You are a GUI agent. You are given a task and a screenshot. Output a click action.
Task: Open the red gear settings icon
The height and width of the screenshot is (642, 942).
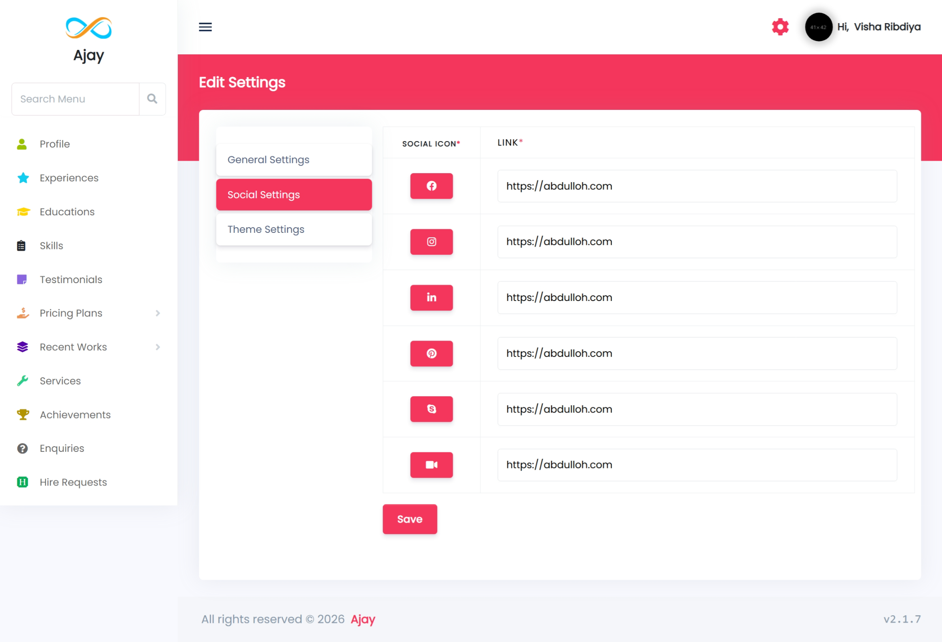click(780, 27)
